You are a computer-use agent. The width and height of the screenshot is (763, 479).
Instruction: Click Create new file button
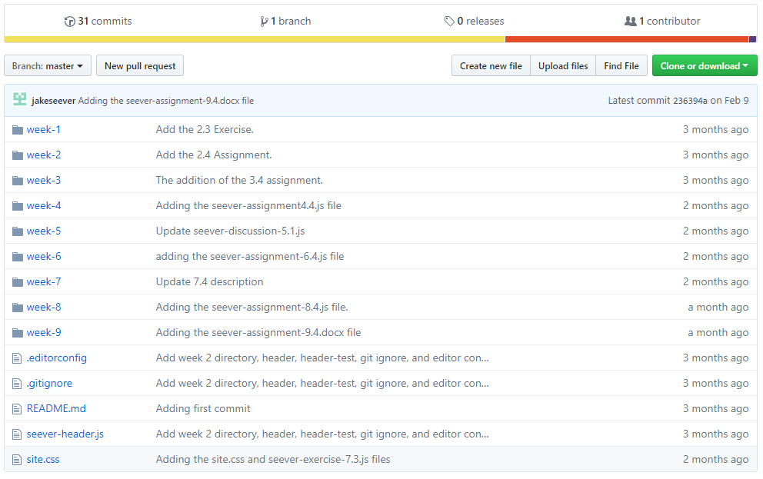[491, 65]
